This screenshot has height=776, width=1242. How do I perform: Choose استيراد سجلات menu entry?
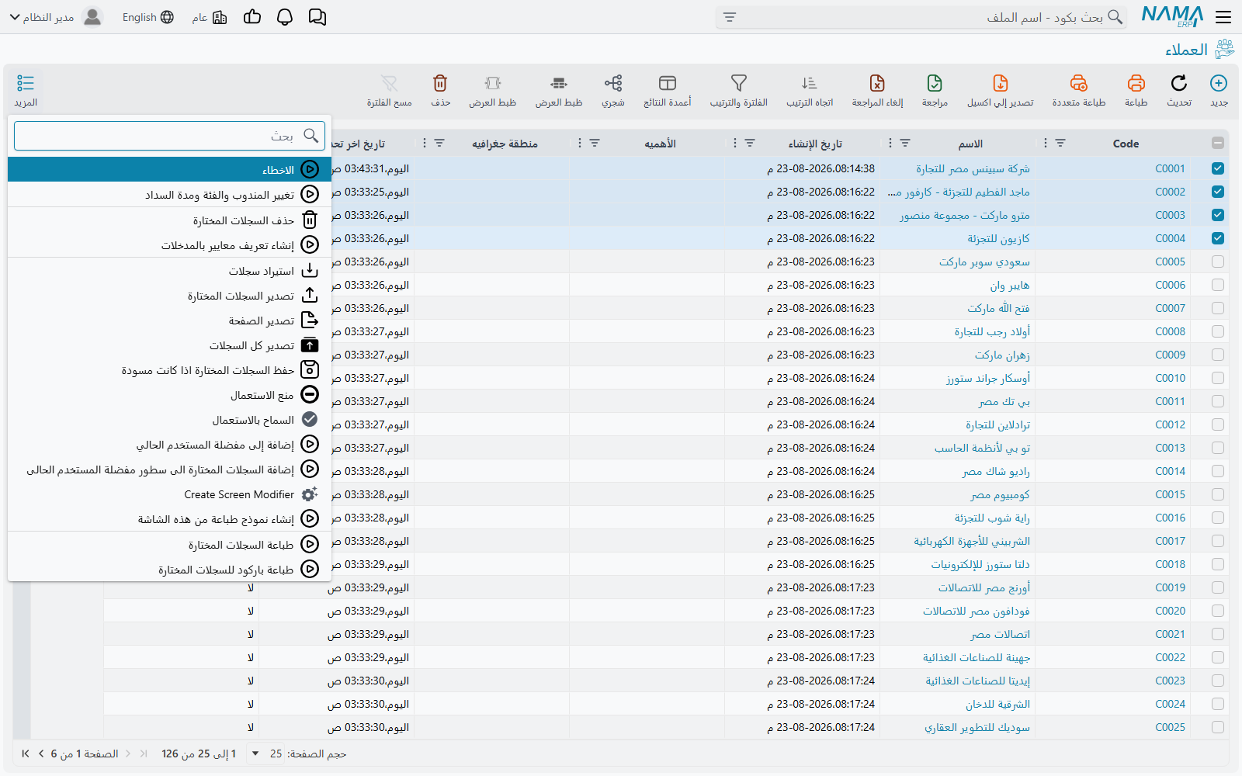(170, 271)
